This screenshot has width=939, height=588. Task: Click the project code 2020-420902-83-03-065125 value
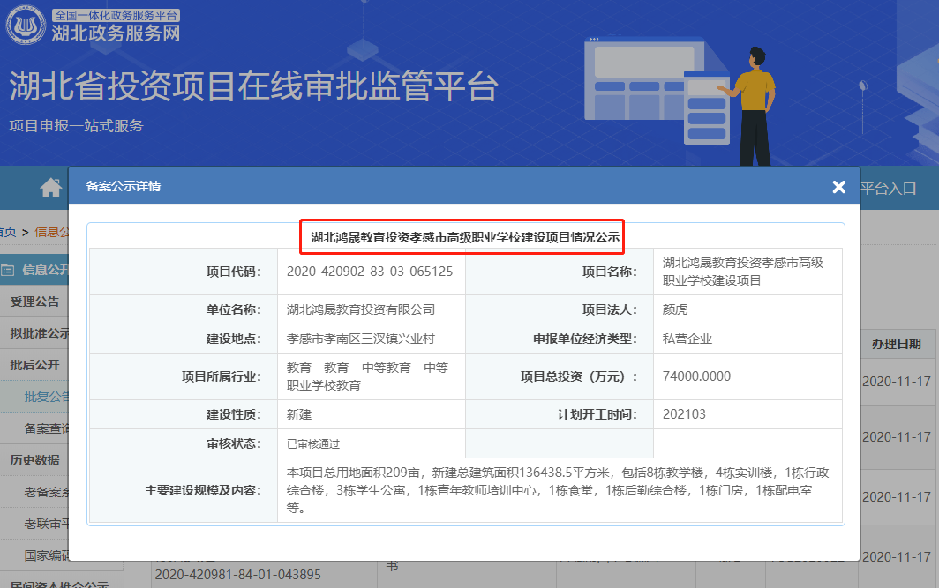pos(370,272)
